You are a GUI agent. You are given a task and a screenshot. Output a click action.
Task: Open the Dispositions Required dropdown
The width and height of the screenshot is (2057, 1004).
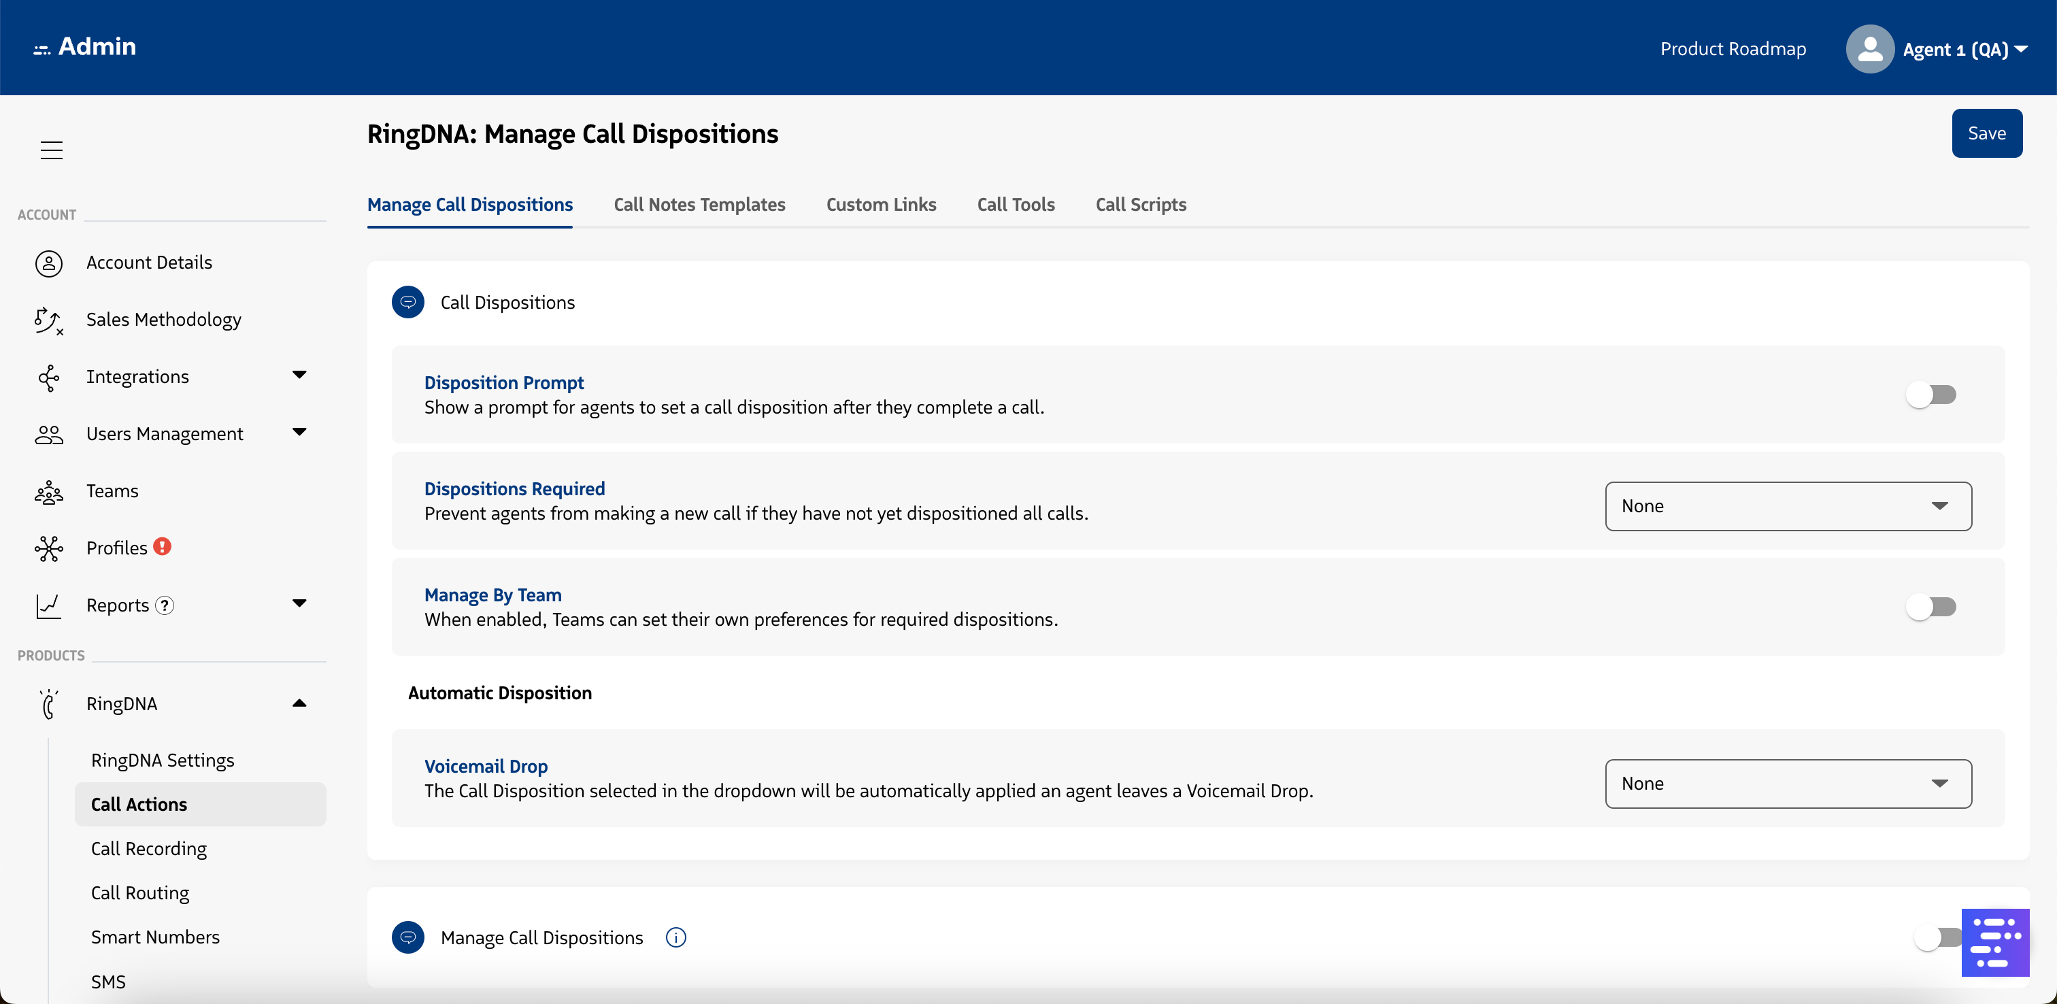pyautogui.click(x=1788, y=506)
